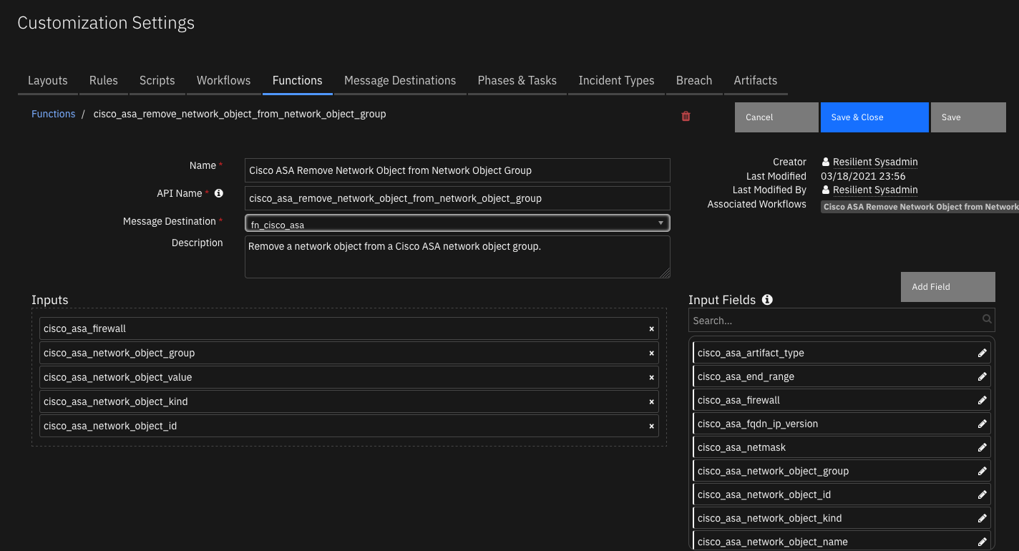Edit cisco_asa_netmask field pencil

click(982, 447)
